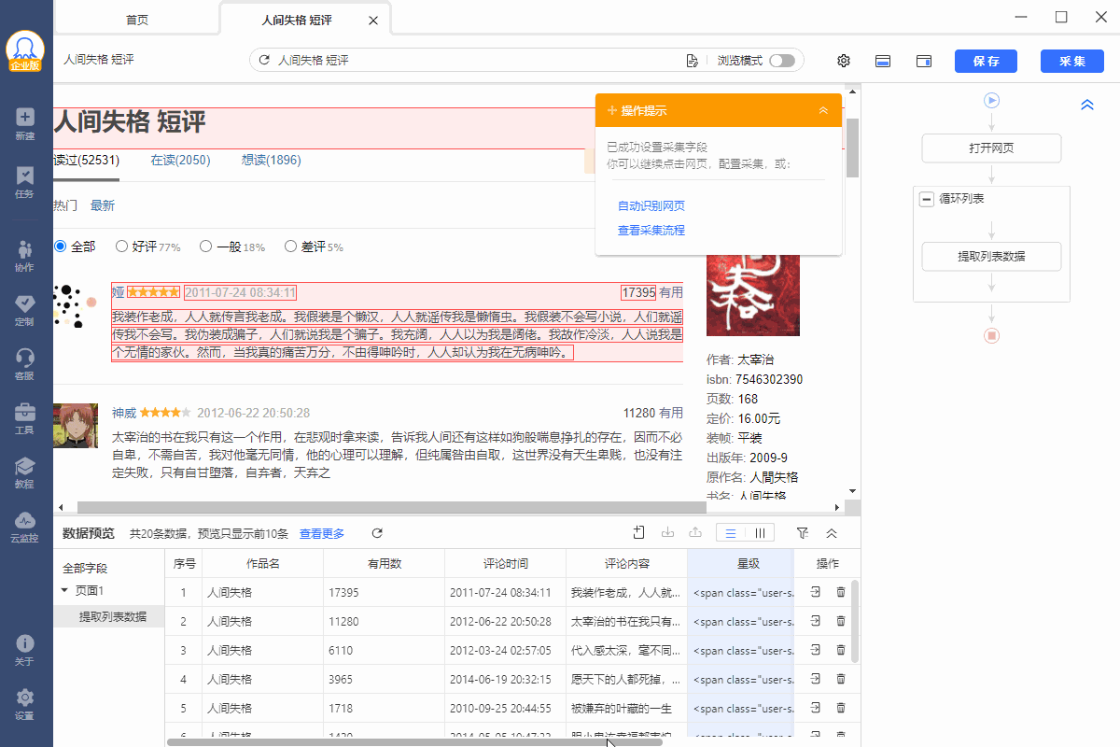Open the 在读(2050) tab
This screenshot has height=747, width=1120.
click(x=180, y=160)
